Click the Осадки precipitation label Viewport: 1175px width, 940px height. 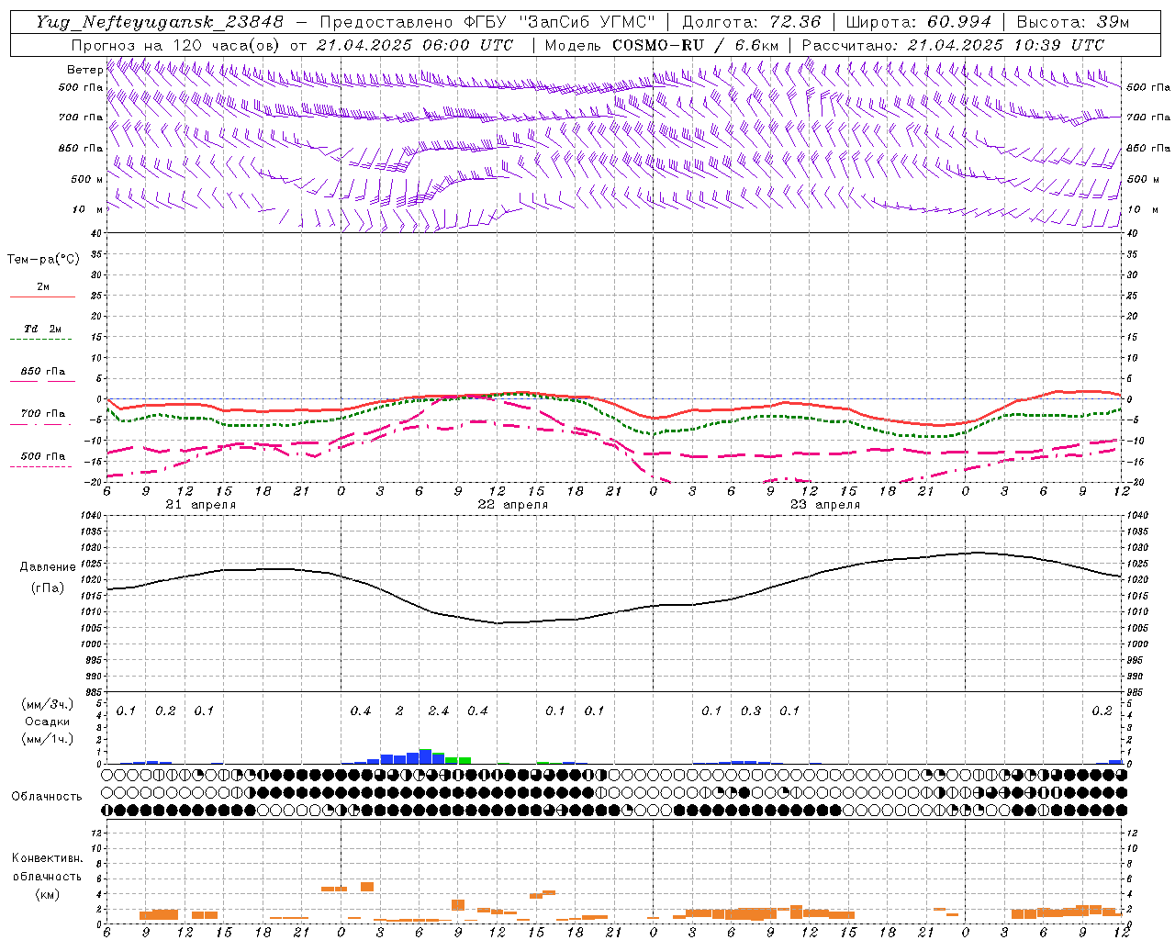pos(48,722)
